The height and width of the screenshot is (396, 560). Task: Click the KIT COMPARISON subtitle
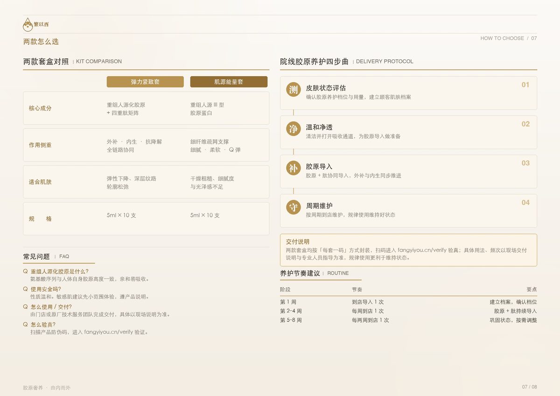click(99, 62)
